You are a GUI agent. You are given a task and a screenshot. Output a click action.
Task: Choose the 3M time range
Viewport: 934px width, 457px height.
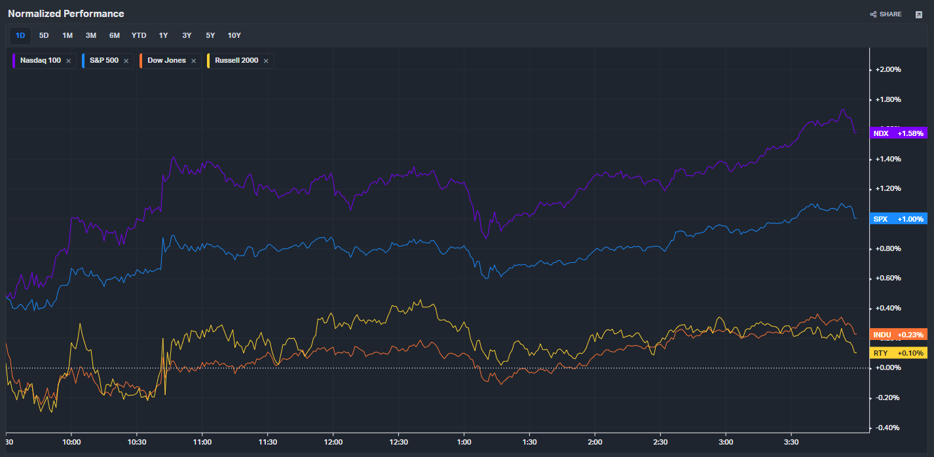tap(91, 35)
